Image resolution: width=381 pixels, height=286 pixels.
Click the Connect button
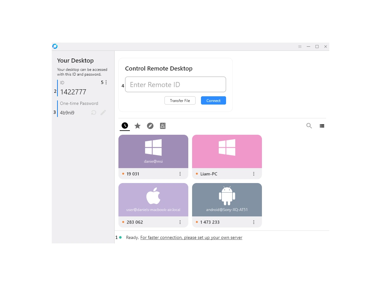point(213,100)
